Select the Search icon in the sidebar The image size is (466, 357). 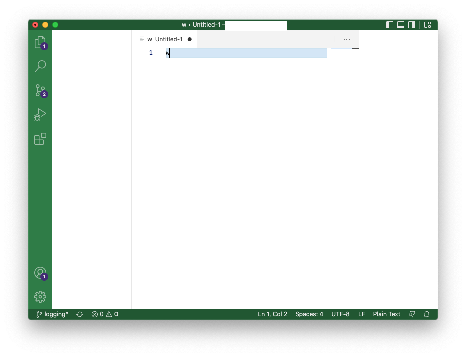pos(40,66)
